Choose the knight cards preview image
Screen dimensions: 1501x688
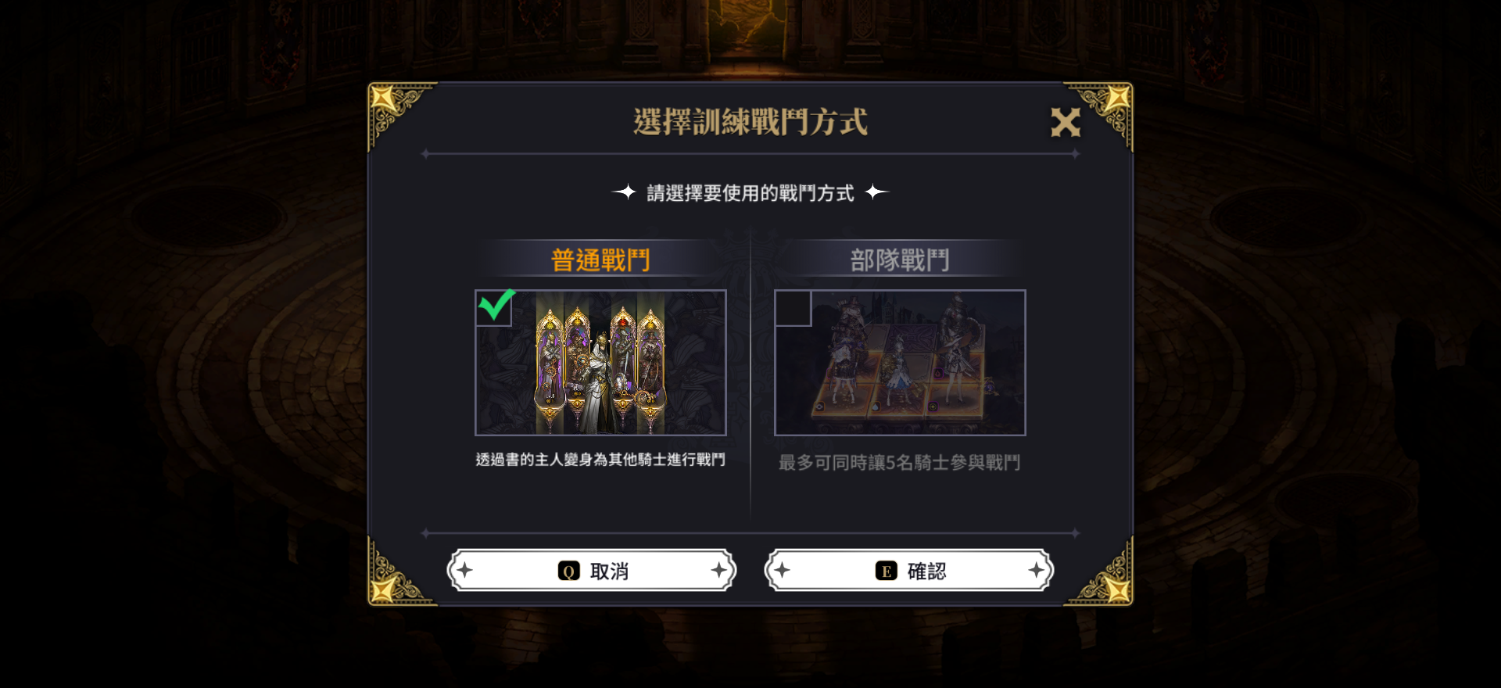(600, 363)
